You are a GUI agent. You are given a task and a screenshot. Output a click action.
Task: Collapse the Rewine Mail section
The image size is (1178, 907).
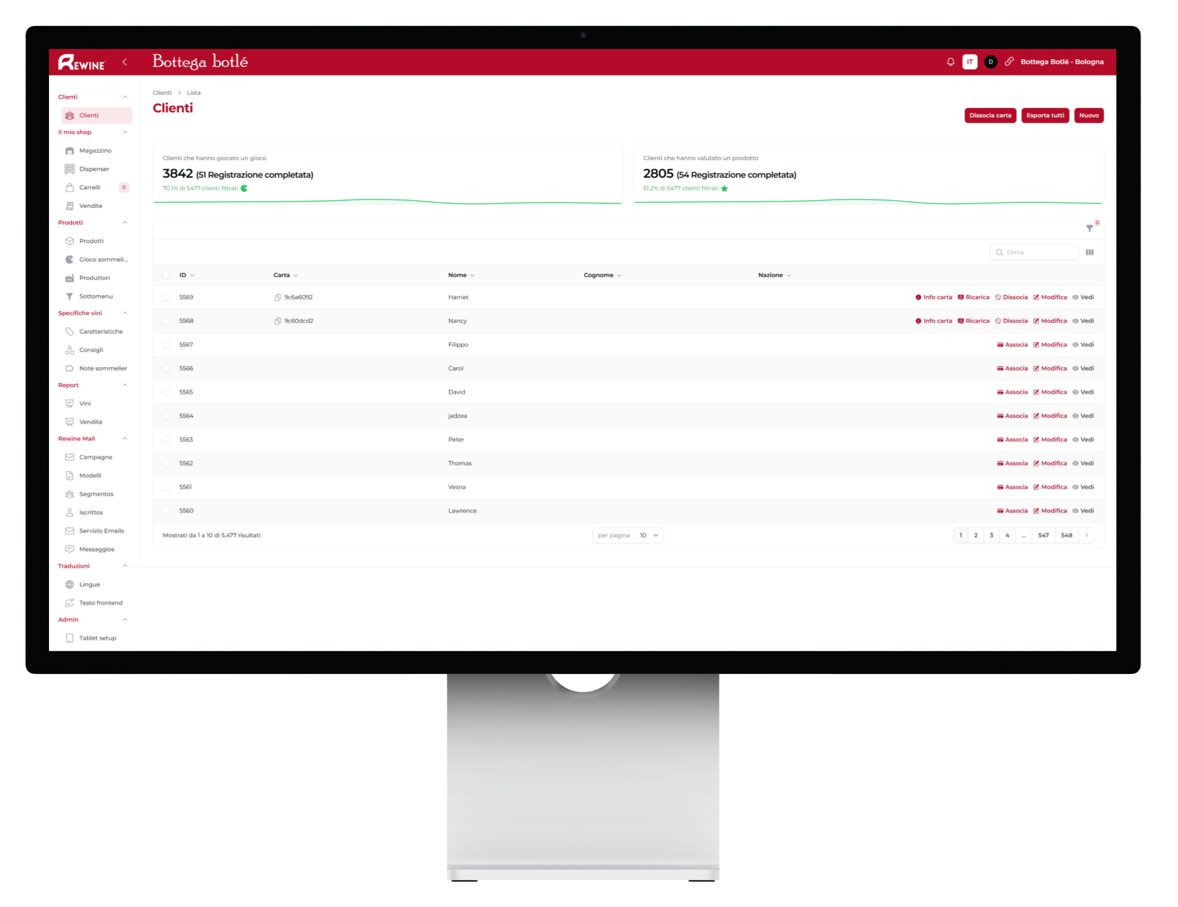point(124,439)
